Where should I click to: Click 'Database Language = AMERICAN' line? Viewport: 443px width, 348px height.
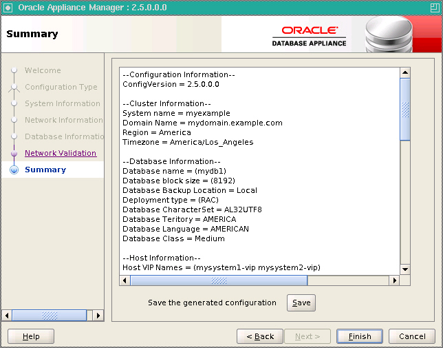click(x=186, y=229)
